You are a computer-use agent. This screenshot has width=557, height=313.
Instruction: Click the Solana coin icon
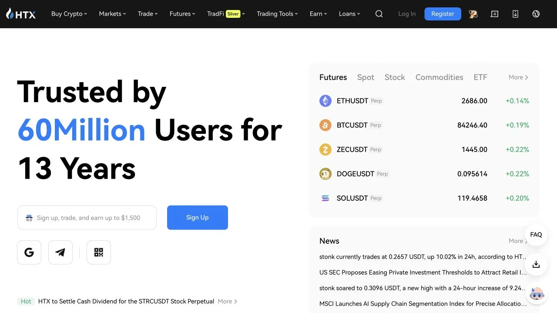point(325,198)
